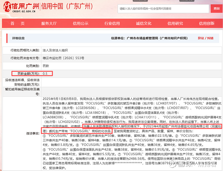
Task: Click the 暂扣或吊销证照名称及编号 label
Action: [22, 92]
